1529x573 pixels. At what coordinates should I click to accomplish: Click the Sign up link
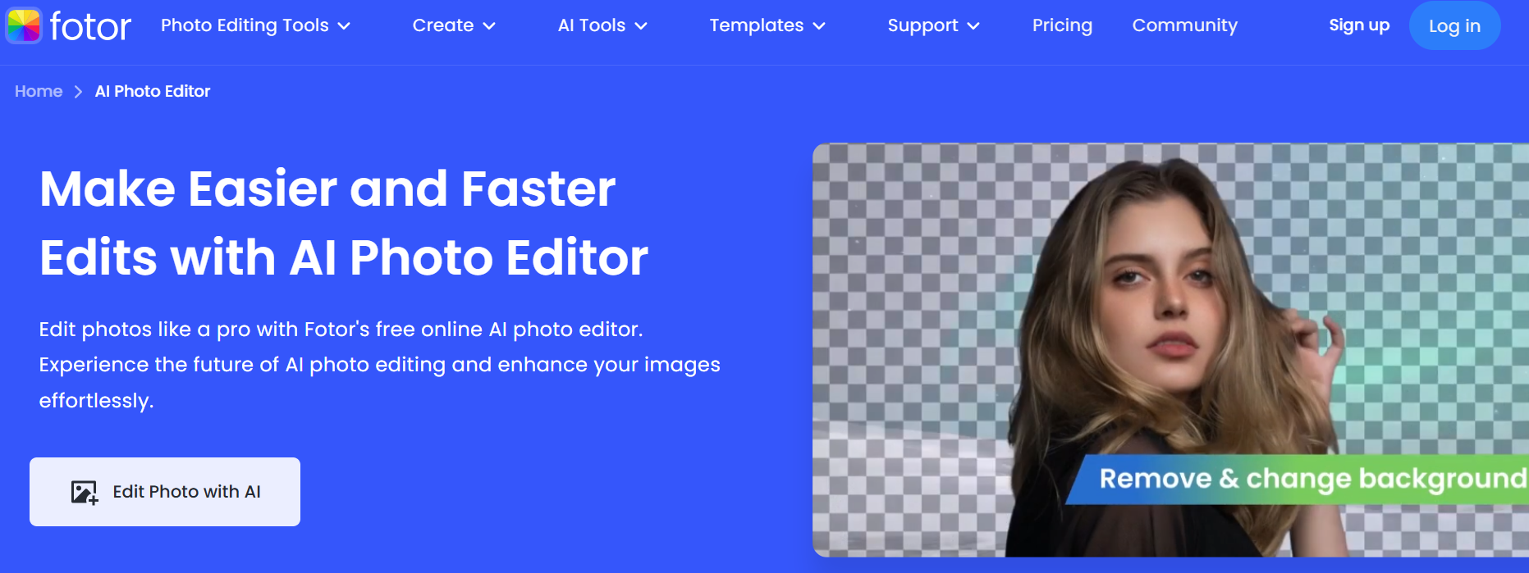tap(1359, 25)
